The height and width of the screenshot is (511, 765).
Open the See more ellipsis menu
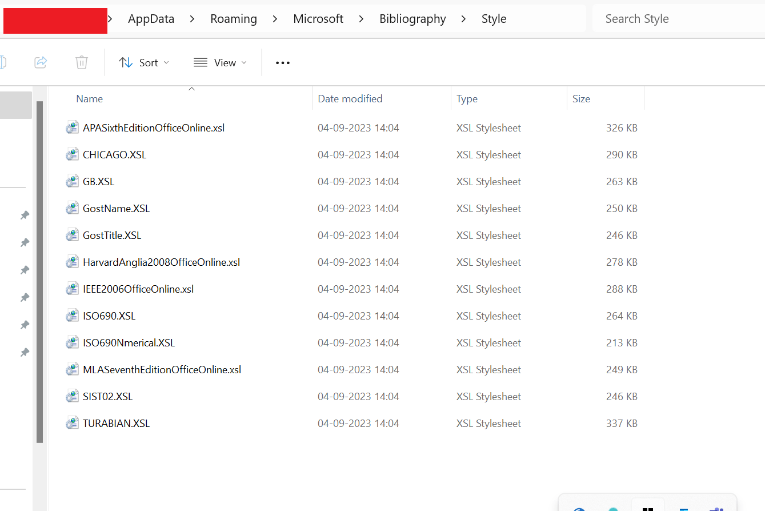(283, 62)
